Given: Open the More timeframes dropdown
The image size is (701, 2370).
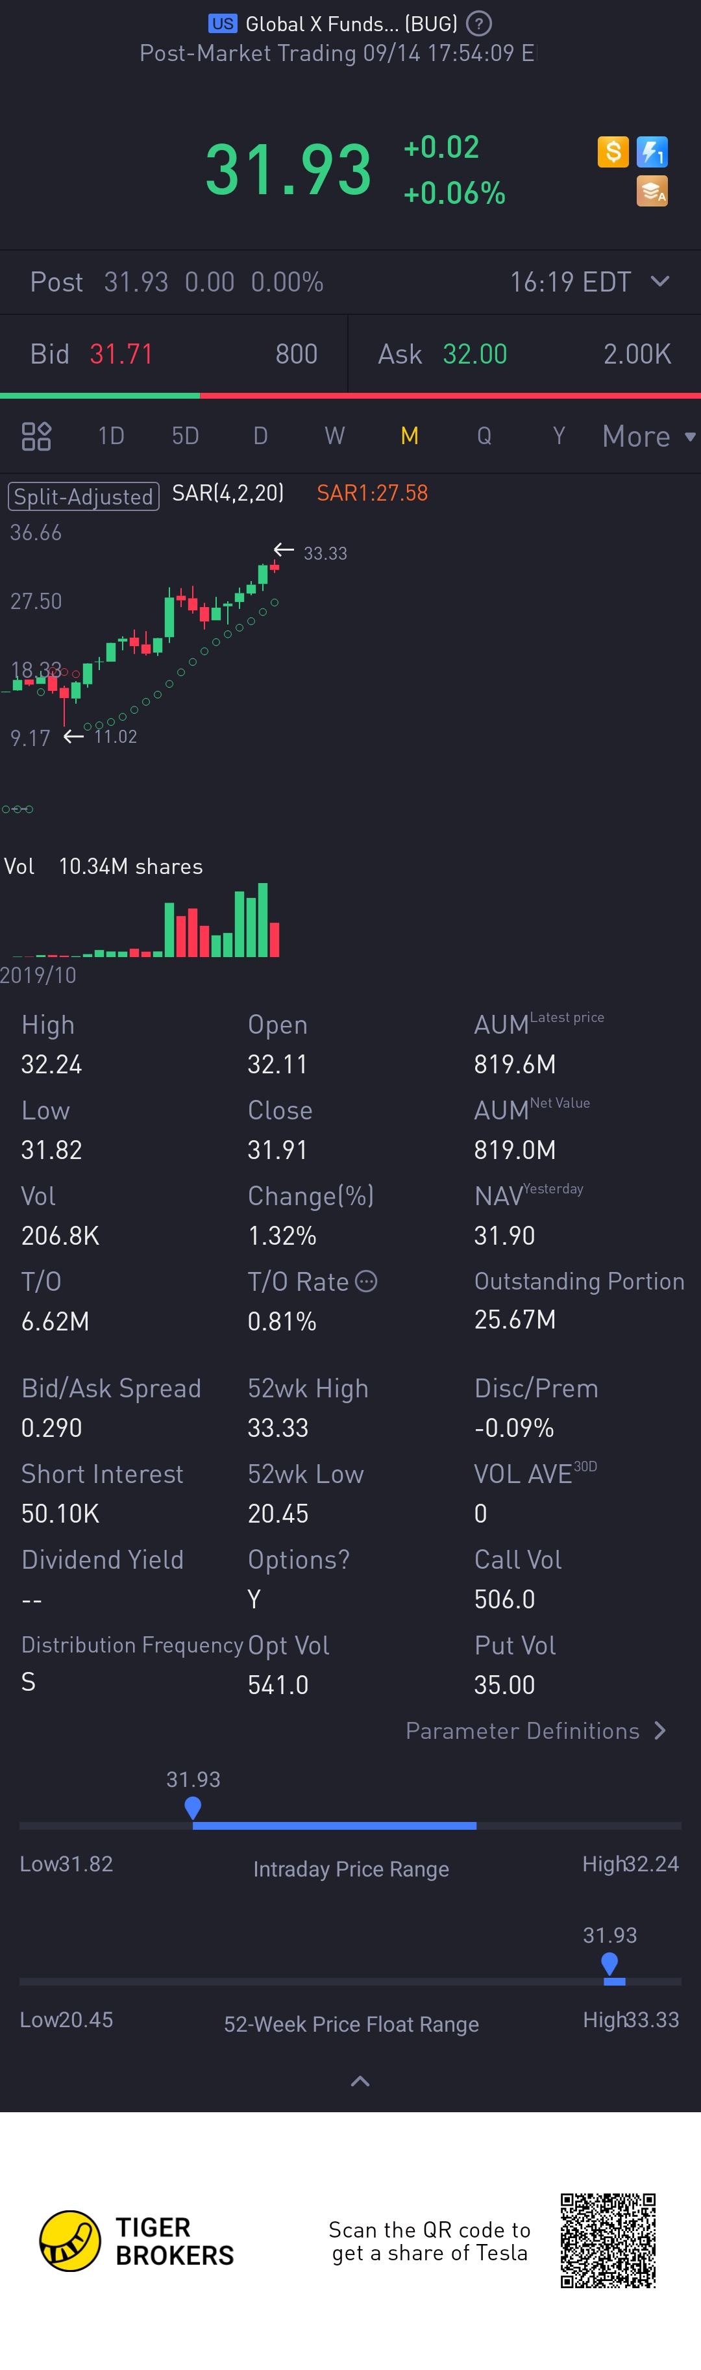Looking at the screenshot, I should pyautogui.click(x=648, y=436).
